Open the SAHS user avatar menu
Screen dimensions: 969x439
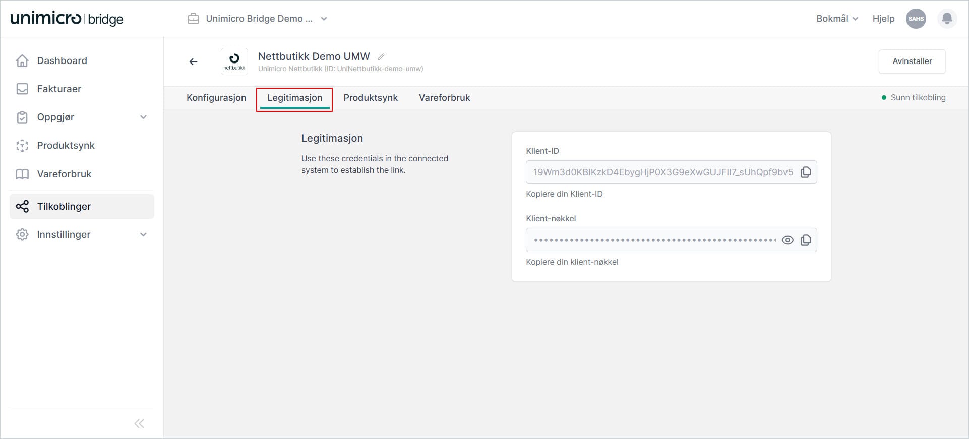[916, 19]
